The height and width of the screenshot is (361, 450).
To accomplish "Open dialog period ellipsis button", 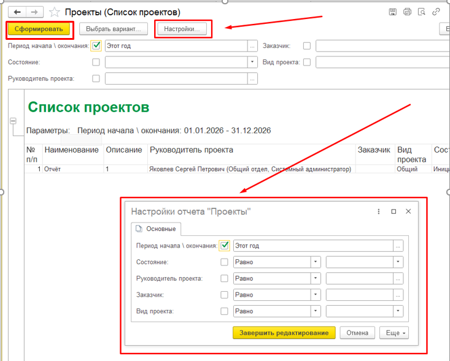I will coord(398,246).
